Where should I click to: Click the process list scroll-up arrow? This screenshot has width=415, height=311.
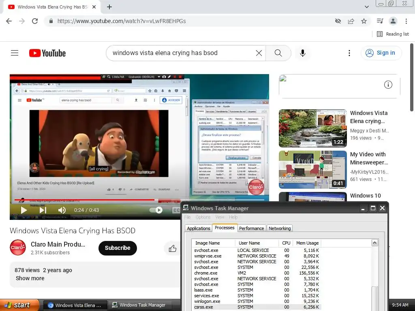tap(374, 243)
